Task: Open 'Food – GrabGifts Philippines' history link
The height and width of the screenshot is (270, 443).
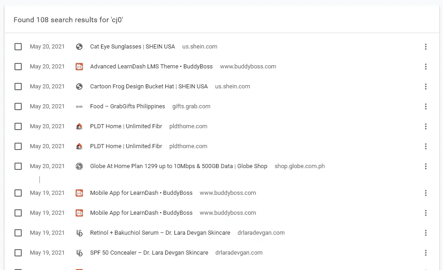Action: (127, 106)
